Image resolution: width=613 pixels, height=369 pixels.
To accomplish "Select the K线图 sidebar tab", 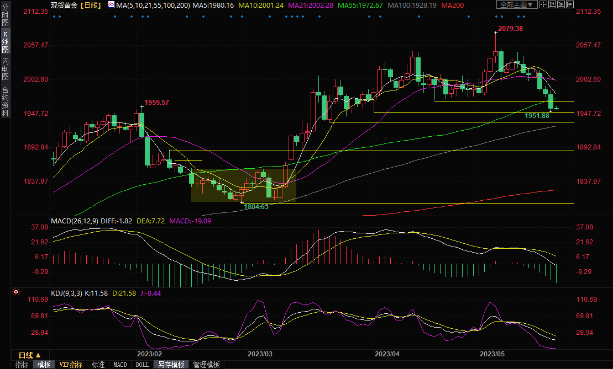I will [x=5, y=42].
